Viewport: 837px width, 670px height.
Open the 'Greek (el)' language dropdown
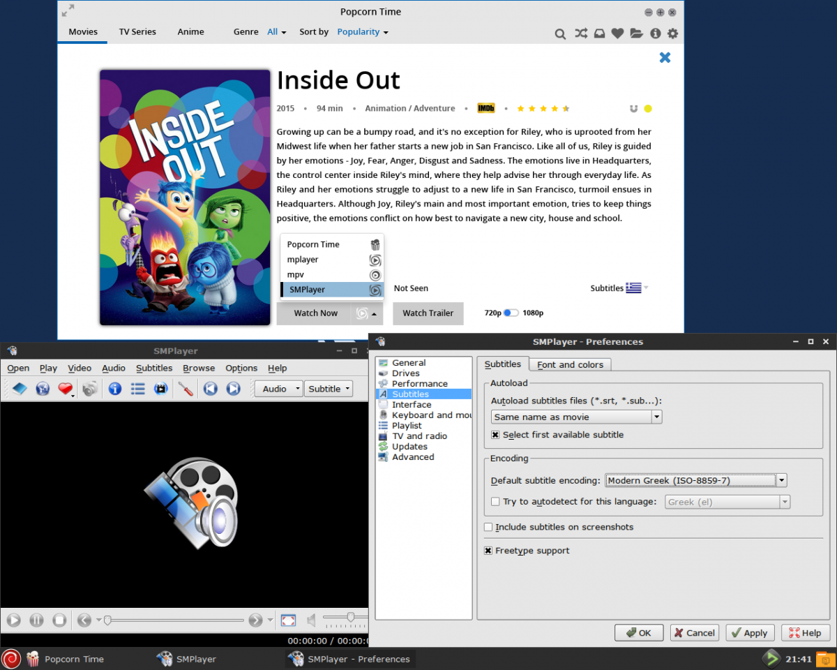click(x=728, y=502)
